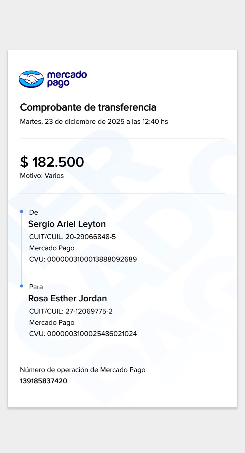Viewport: 245px width, 453px height.
Task: Select operation number 139185837420
Action: (44, 381)
